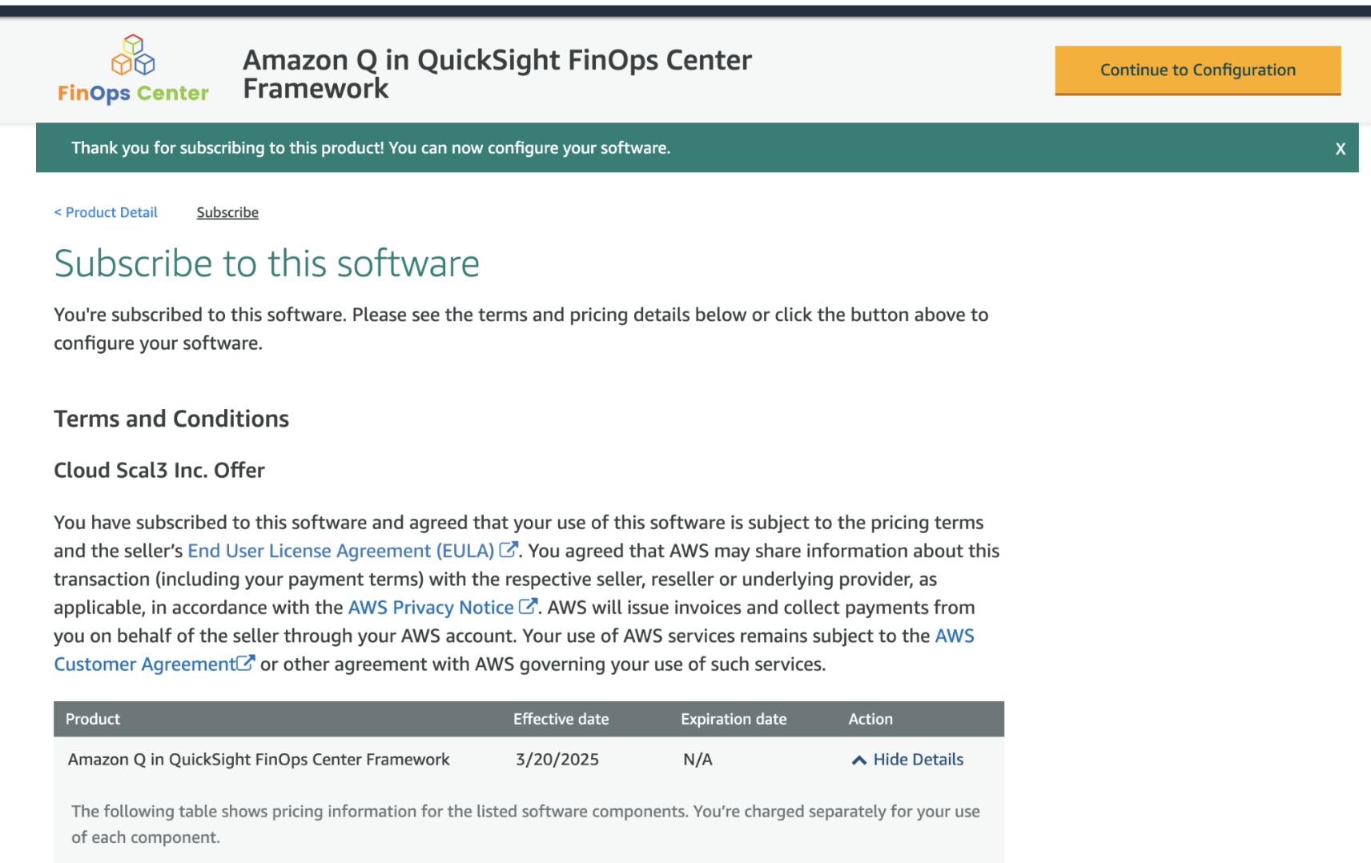Select the Subscribe breadcrumb
1371x863 pixels.
tap(227, 212)
